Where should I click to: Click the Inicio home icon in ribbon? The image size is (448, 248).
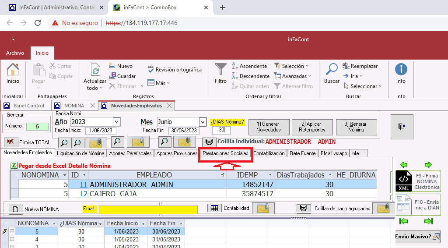tap(13, 70)
